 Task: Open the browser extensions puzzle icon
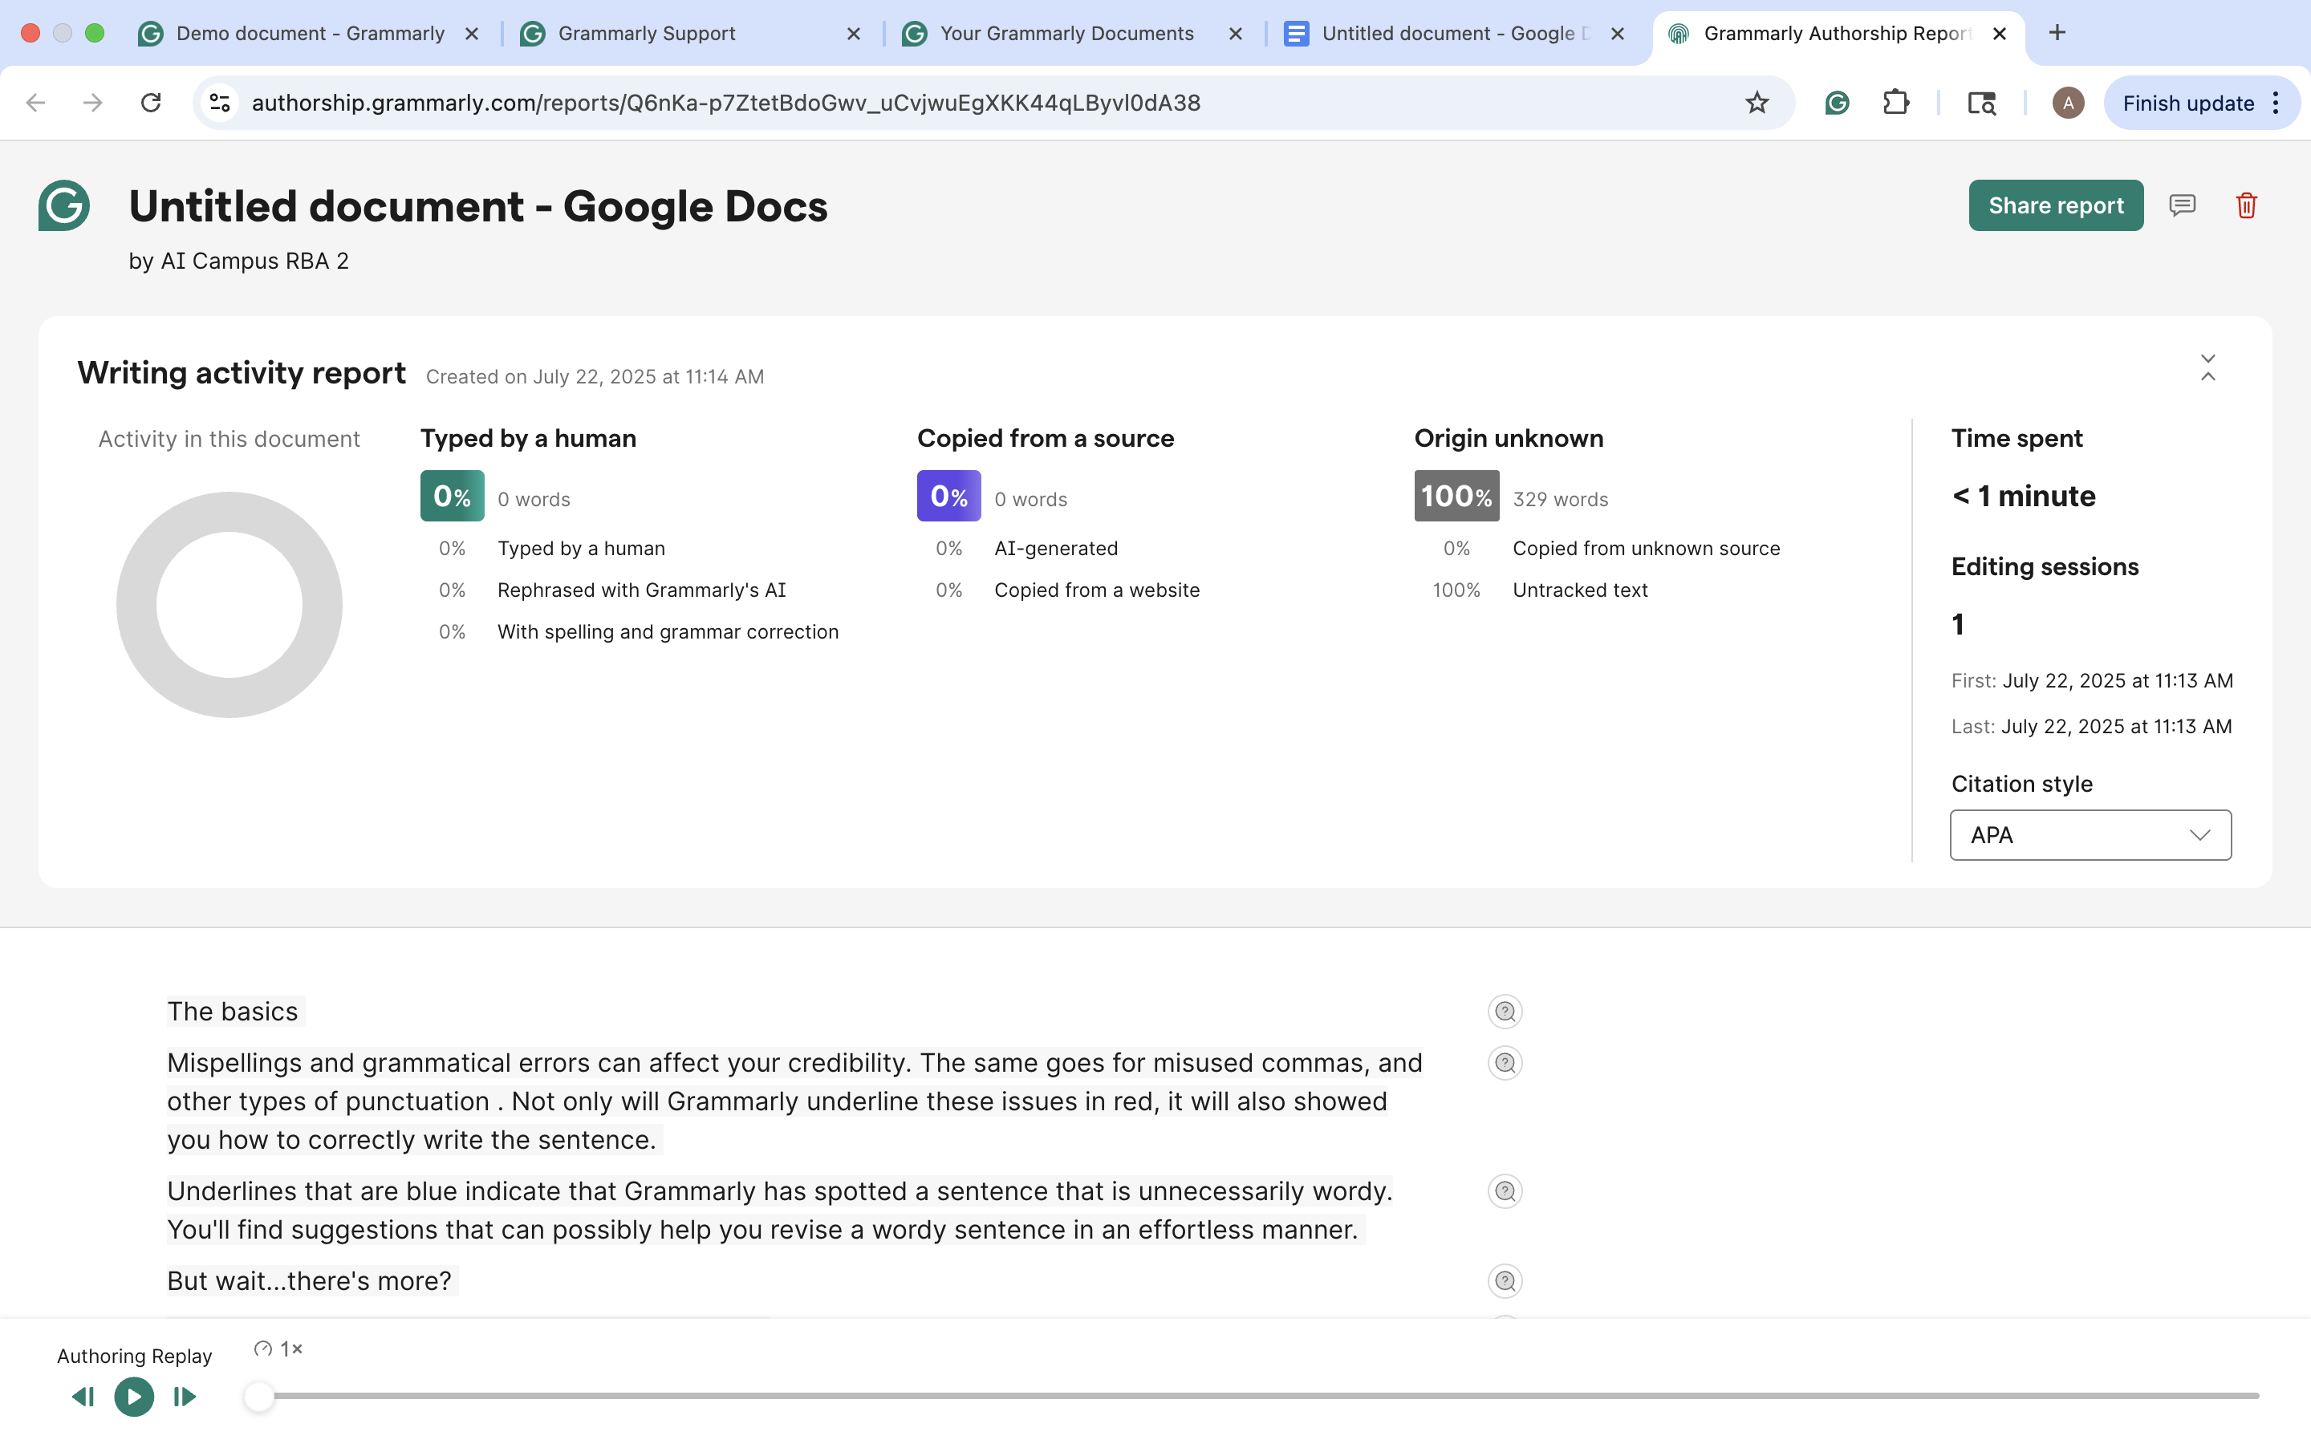(1897, 102)
